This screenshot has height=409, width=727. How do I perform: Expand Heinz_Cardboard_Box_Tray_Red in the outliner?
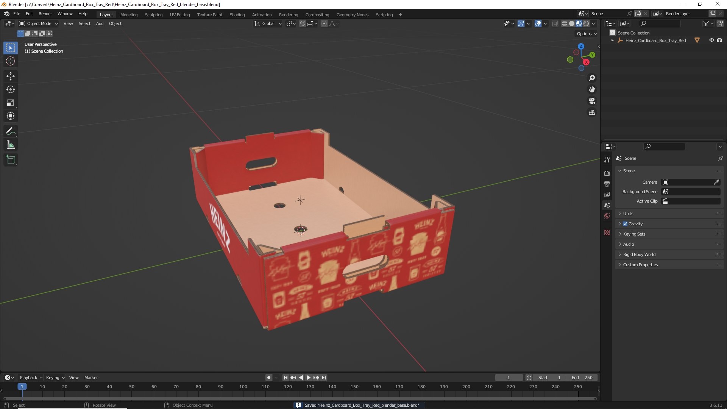click(612, 40)
